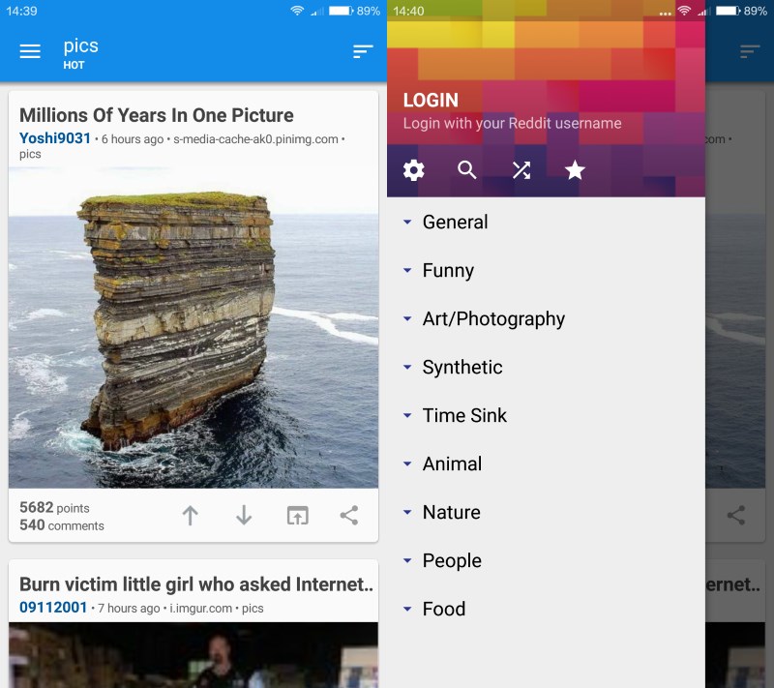Screen dimensions: 774x688
Task: Expand the Food category arrow
Action: (x=407, y=609)
